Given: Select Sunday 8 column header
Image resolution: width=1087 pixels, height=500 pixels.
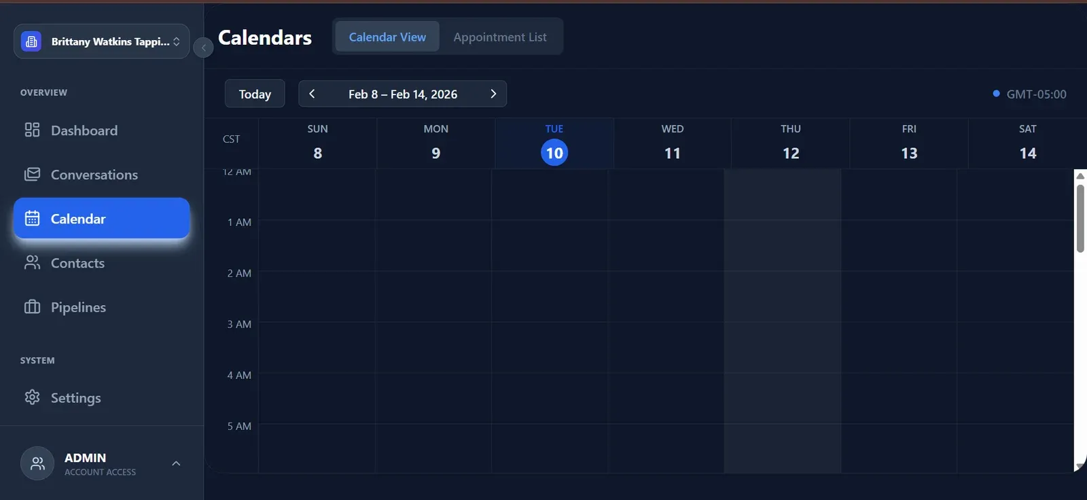Looking at the screenshot, I should pyautogui.click(x=317, y=143).
